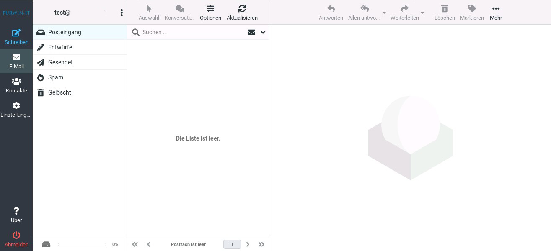Click the page number field

point(232,244)
